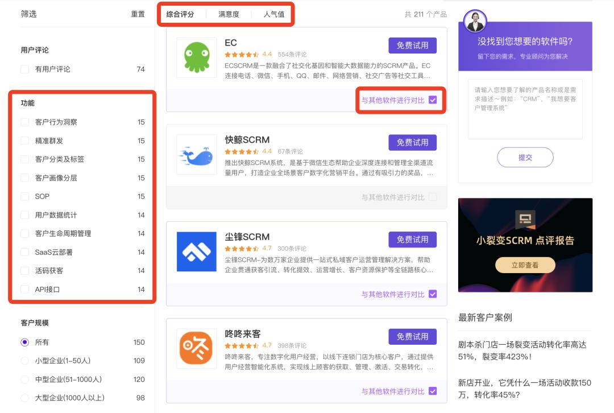Click the 咚咚来客 star rating

(242, 346)
